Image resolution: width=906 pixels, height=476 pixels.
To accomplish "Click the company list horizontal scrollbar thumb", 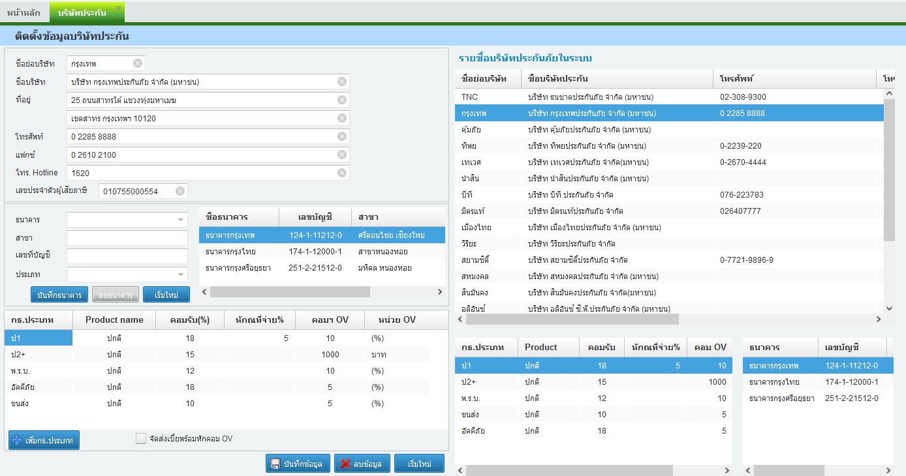I will [572, 320].
